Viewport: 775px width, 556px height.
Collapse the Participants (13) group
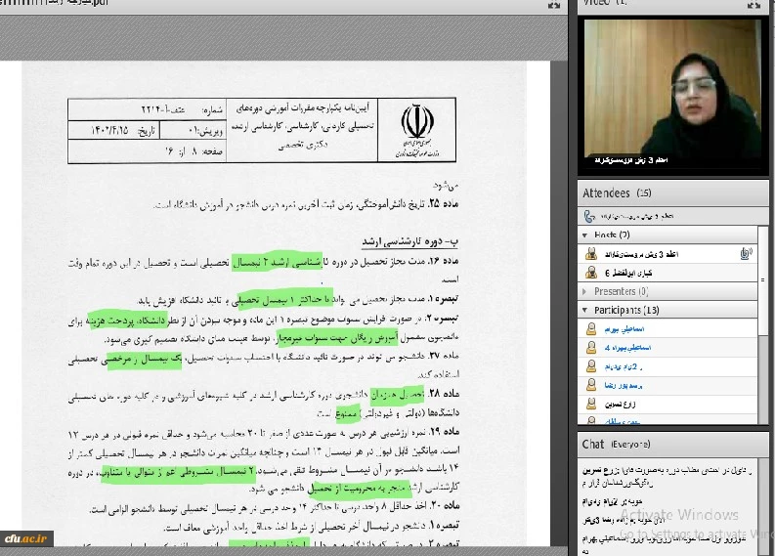[586, 311]
